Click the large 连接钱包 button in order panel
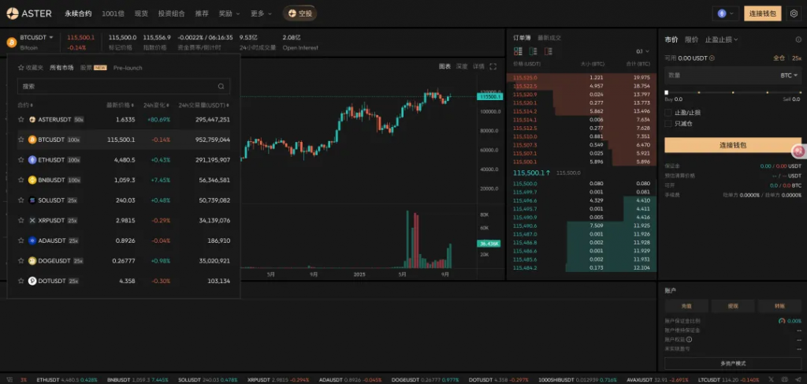807x384 pixels. click(733, 145)
